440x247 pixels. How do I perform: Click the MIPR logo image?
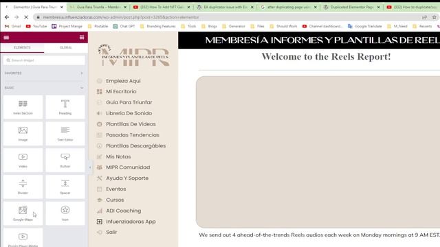click(x=133, y=55)
